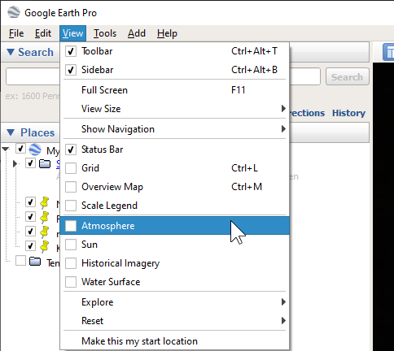
Task: Enable the Grid option
Action: [x=175, y=168]
